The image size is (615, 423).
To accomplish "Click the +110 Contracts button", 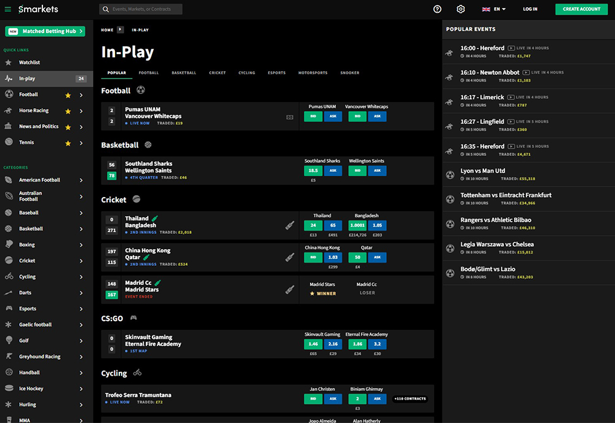I will 410,398.
